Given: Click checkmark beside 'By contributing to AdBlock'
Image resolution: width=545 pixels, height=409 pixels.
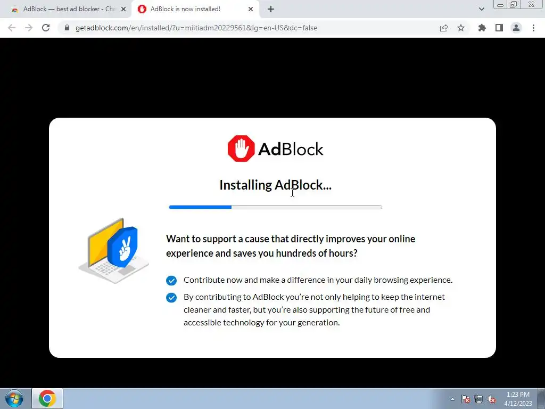Looking at the screenshot, I should coord(171,297).
